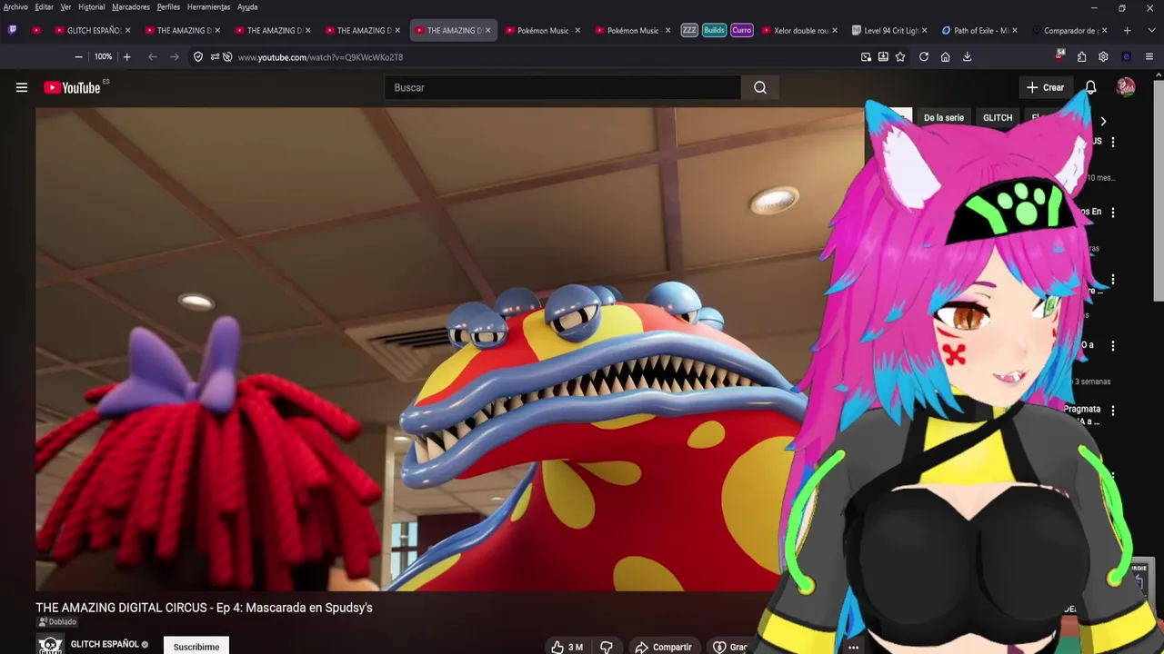Open options for first suggested video
This screenshot has height=654, width=1164.
[x=1113, y=142]
